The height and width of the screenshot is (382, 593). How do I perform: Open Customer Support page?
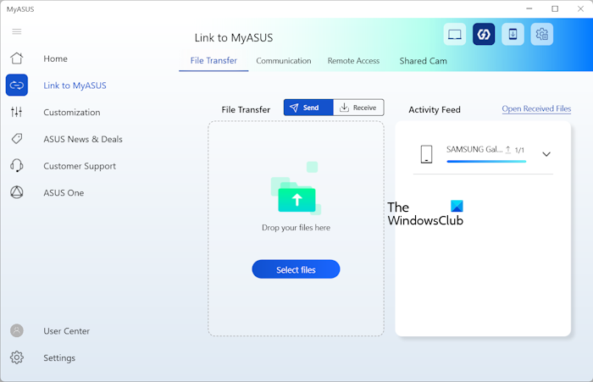pos(80,166)
